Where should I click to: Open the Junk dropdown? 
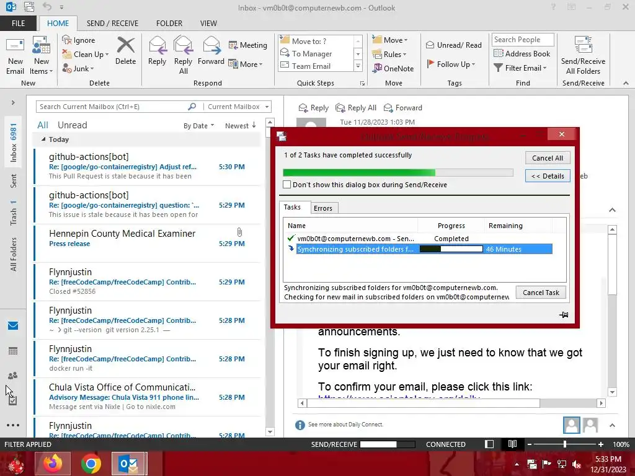(x=78, y=68)
